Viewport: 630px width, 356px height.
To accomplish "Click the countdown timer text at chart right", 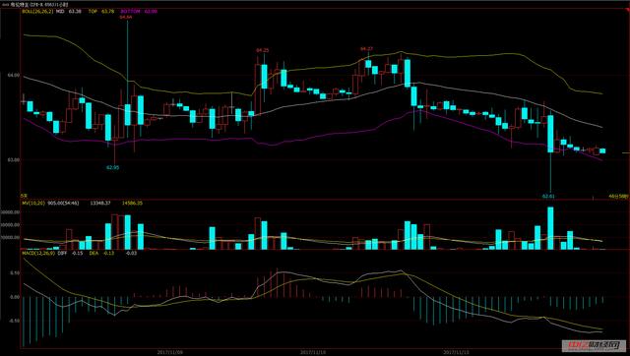I will click(x=618, y=197).
